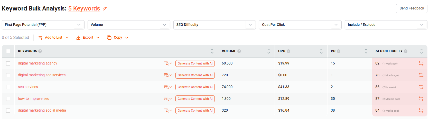Show help tooltip next to CPC header
This screenshot has width=430, height=119.
288,51
